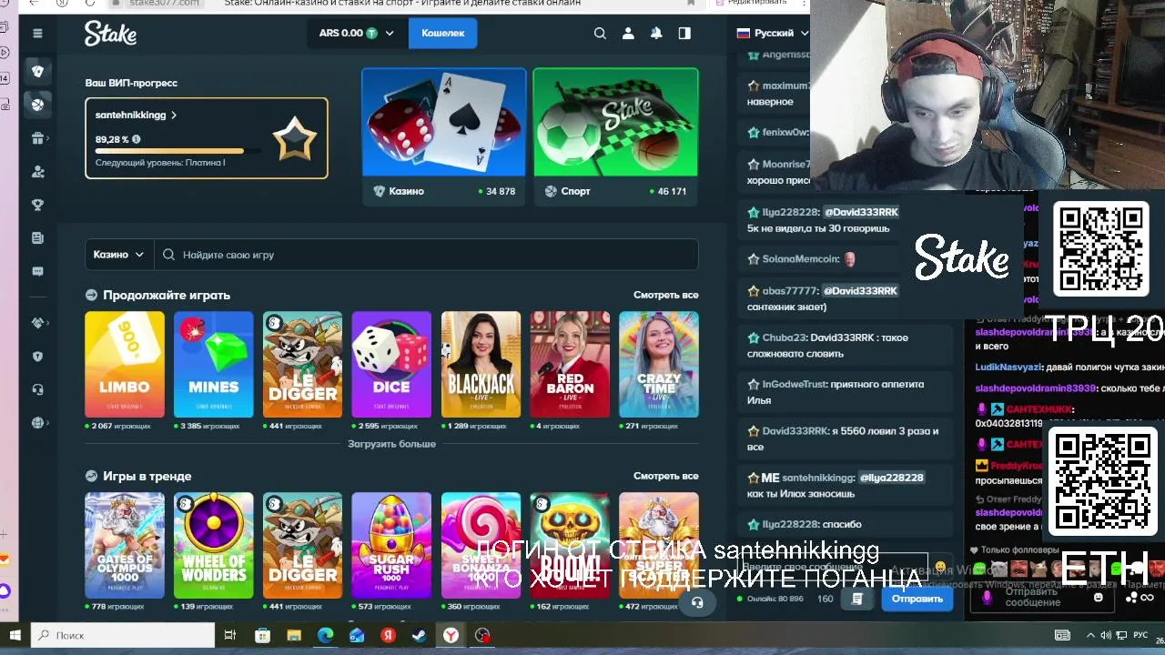The width and height of the screenshot is (1165, 655).
Task: Click username Ilya228228 on 5к message
Action: point(790,212)
